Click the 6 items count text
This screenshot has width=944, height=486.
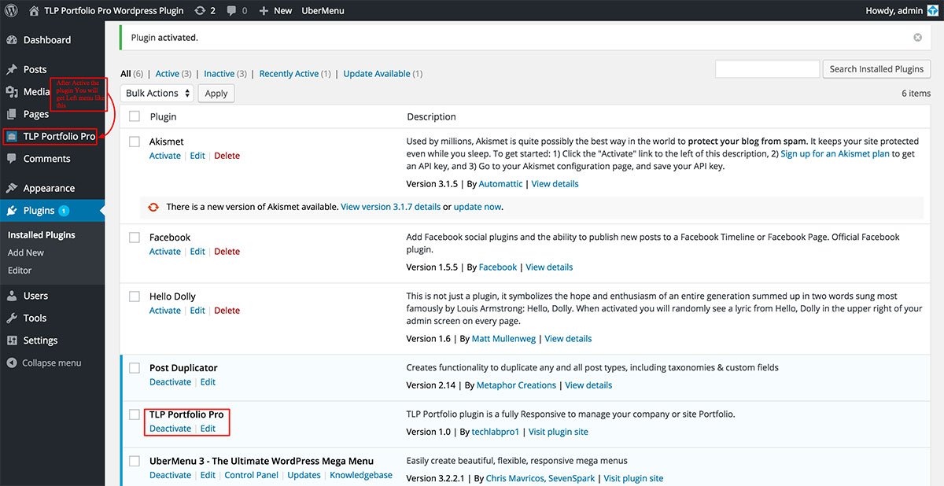(916, 93)
